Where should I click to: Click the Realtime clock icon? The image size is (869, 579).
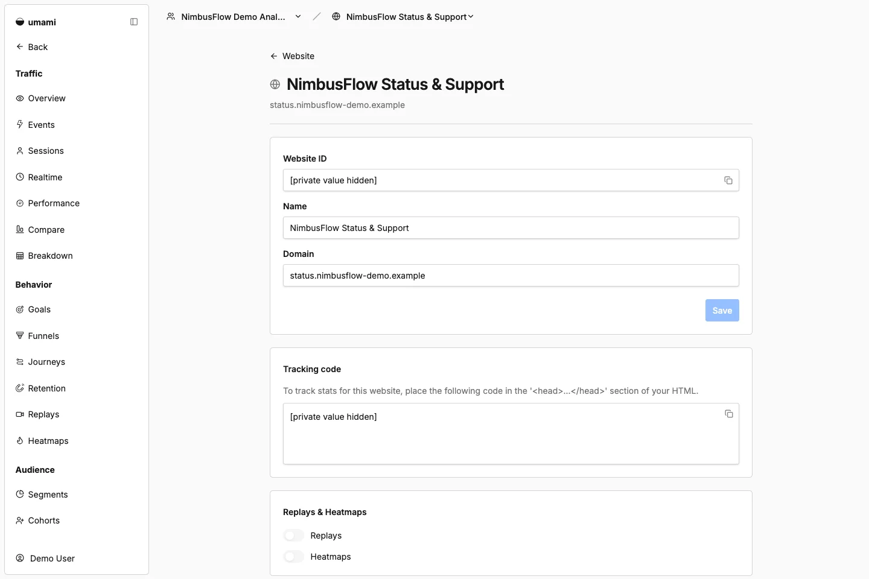click(20, 177)
